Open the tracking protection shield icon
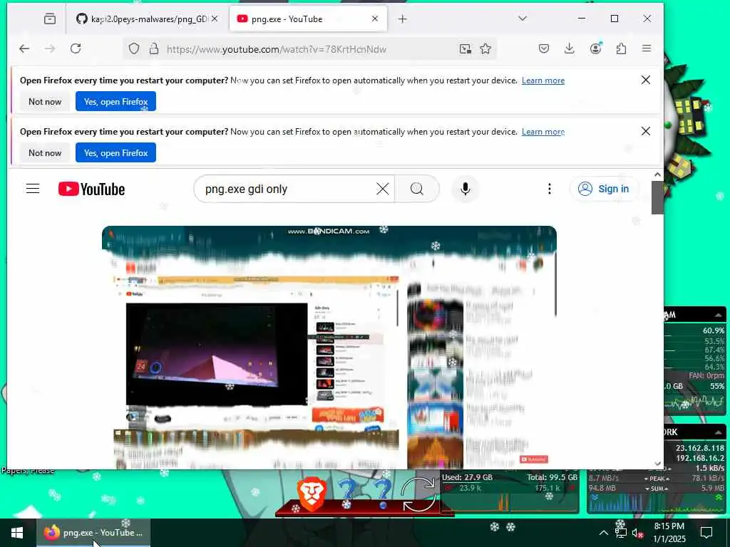This screenshot has height=547, width=730. tap(134, 49)
